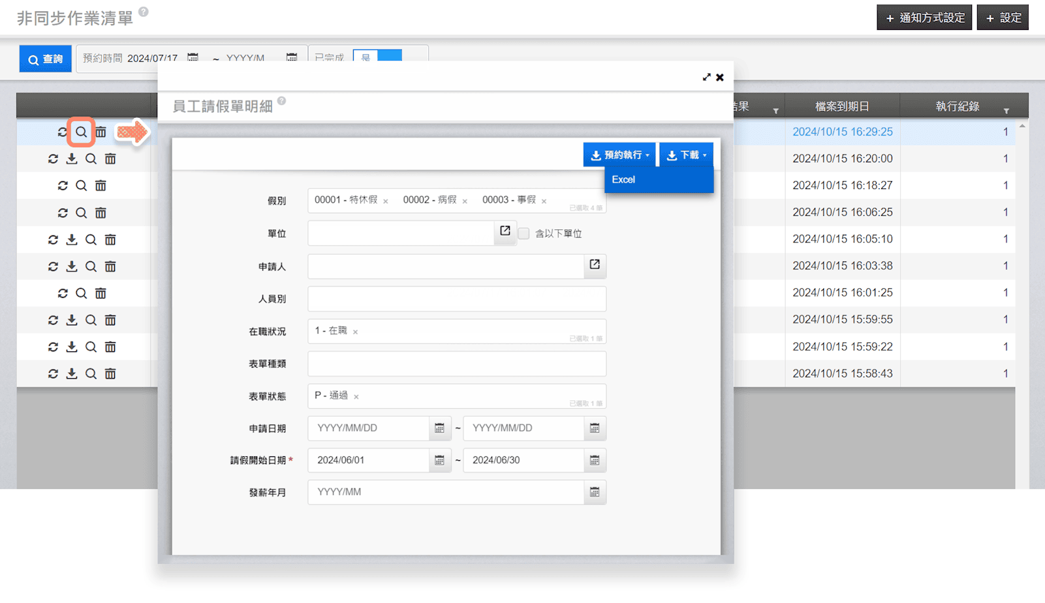Expand the 預約執行 dropdown button

(619, 155)
